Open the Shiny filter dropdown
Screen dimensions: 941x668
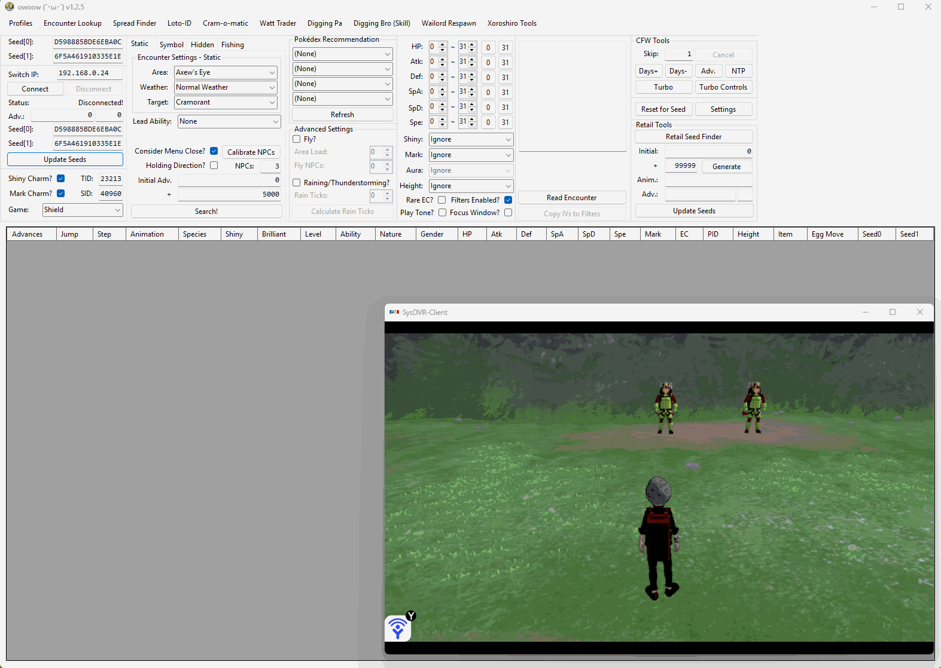[471, 139]
